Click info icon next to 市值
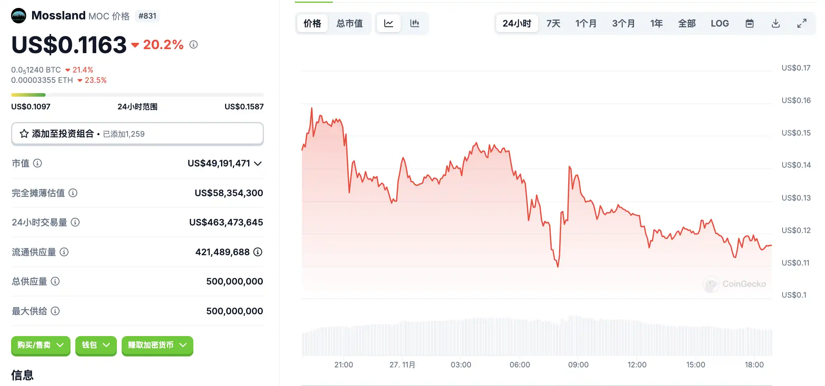 click(x=37, y=163)
